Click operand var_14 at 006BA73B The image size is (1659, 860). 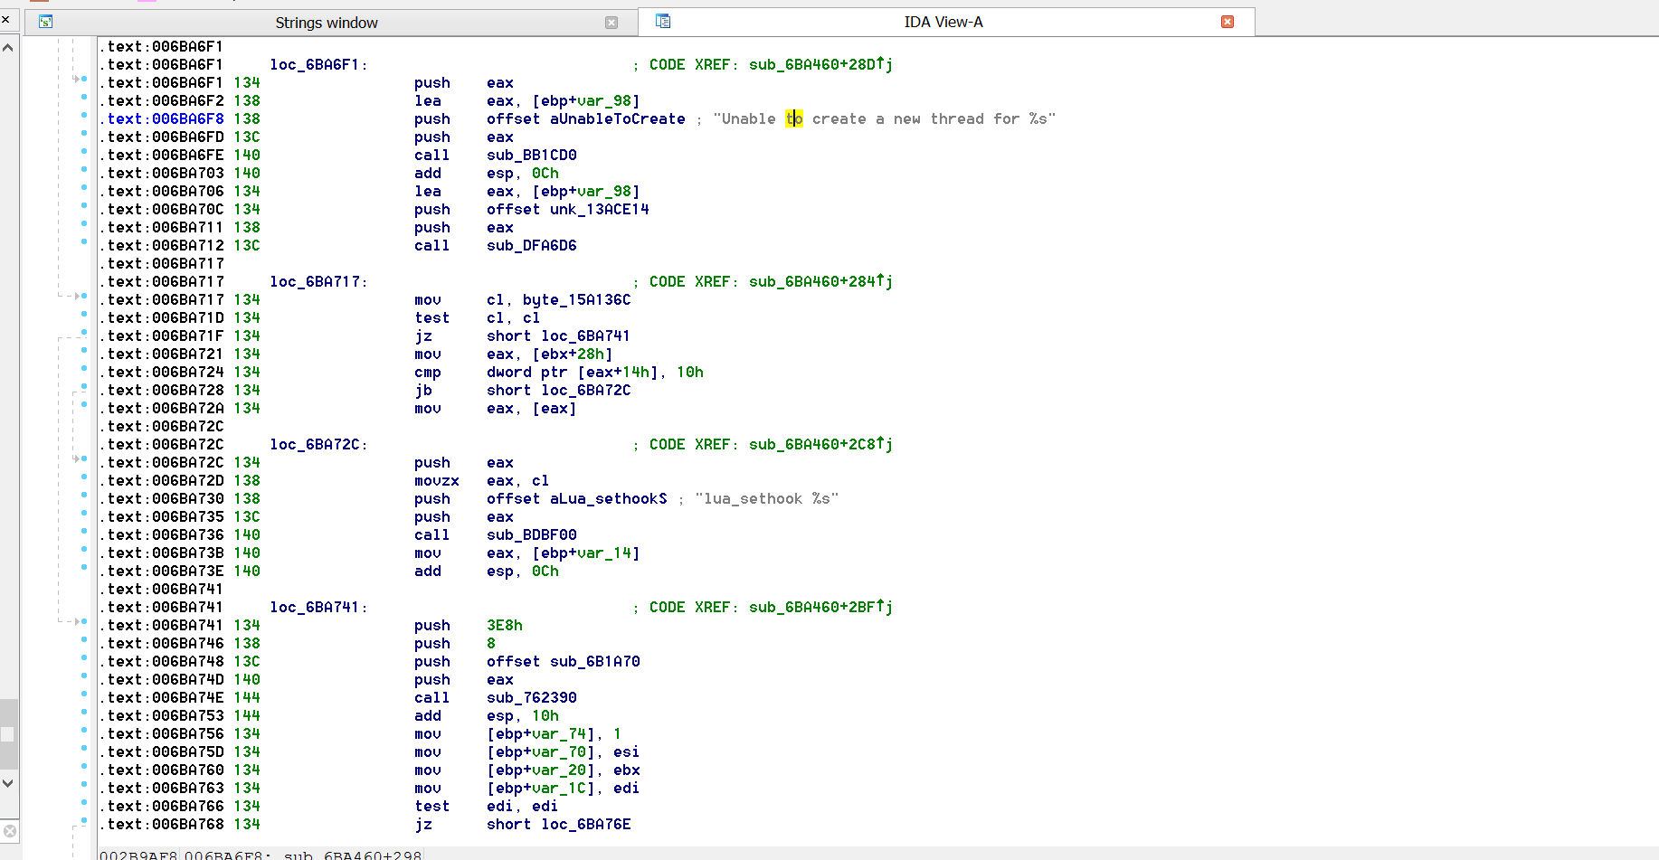pos(604,553)
